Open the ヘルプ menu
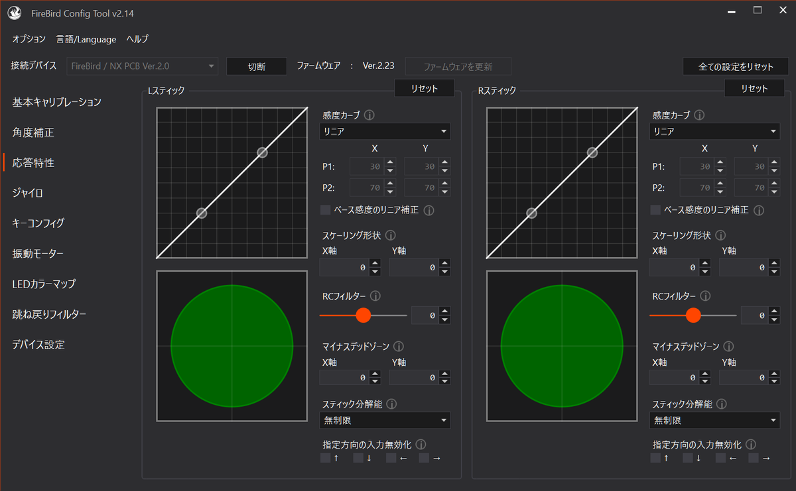The height and width of the screenshot is (491, 796). [x=137, y=39]
